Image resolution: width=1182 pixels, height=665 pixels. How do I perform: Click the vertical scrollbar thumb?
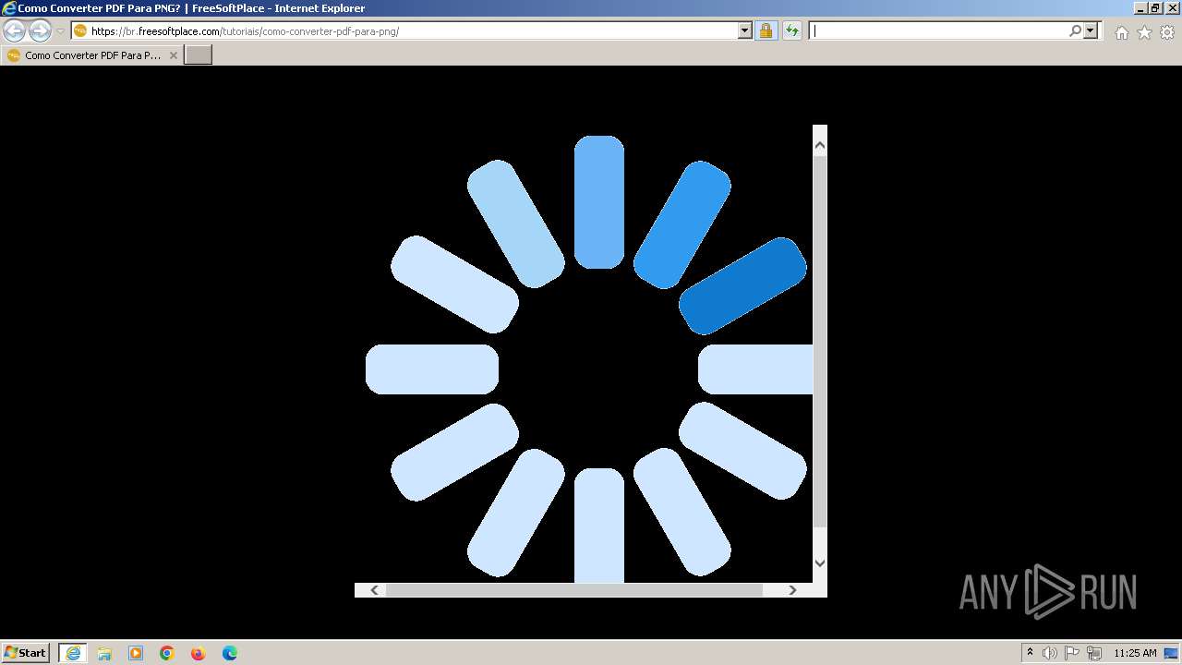coord(819,342)
